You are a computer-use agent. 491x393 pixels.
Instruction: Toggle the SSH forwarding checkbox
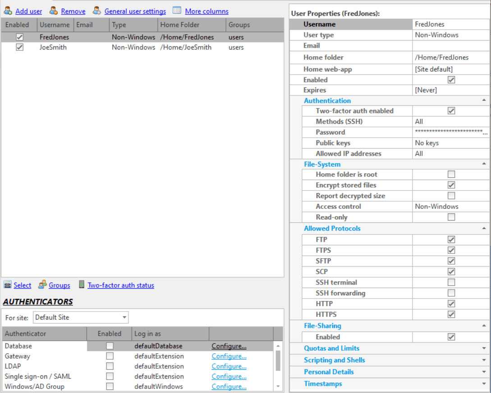pos(451,293)
